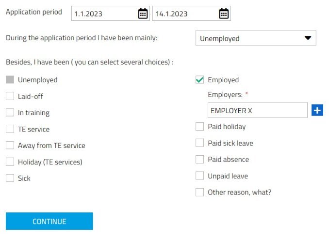Enable the In training checkbox
Viewport: 329px width, 236px height.
(10, 113)
